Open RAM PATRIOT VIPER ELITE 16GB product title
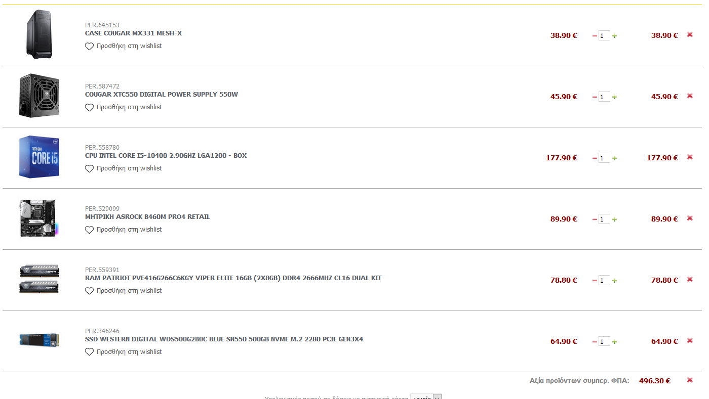Viewport: 709px width, 399px height. pos(233,278)
